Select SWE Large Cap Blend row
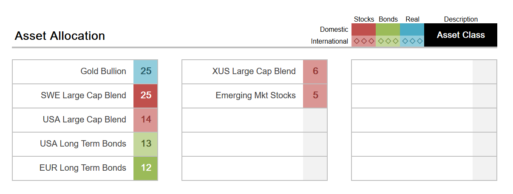Screen dimensions: 513x194 (x=85, y=96)
